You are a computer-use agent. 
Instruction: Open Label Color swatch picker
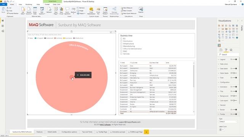pos(222,129)
